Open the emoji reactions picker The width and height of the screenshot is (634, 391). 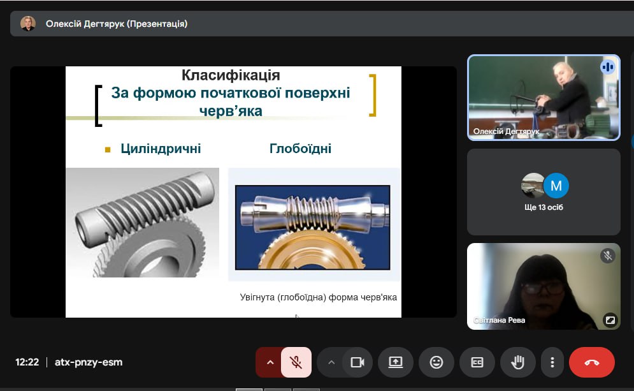click(436, 362)
